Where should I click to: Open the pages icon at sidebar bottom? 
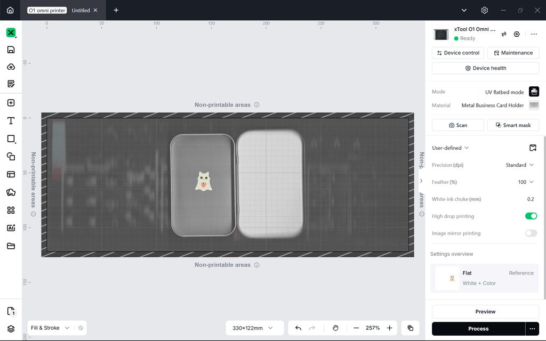(11, 311)
